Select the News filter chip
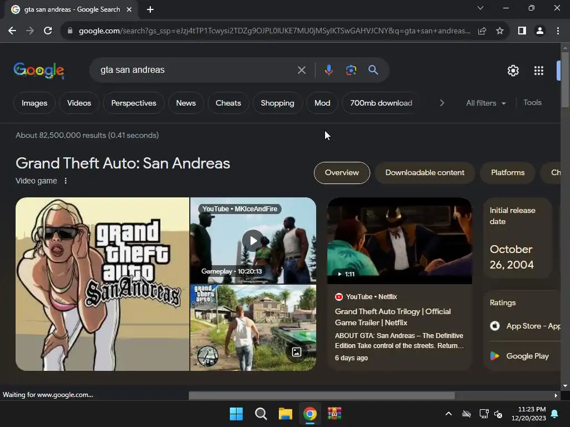 (x=186, y=103)
